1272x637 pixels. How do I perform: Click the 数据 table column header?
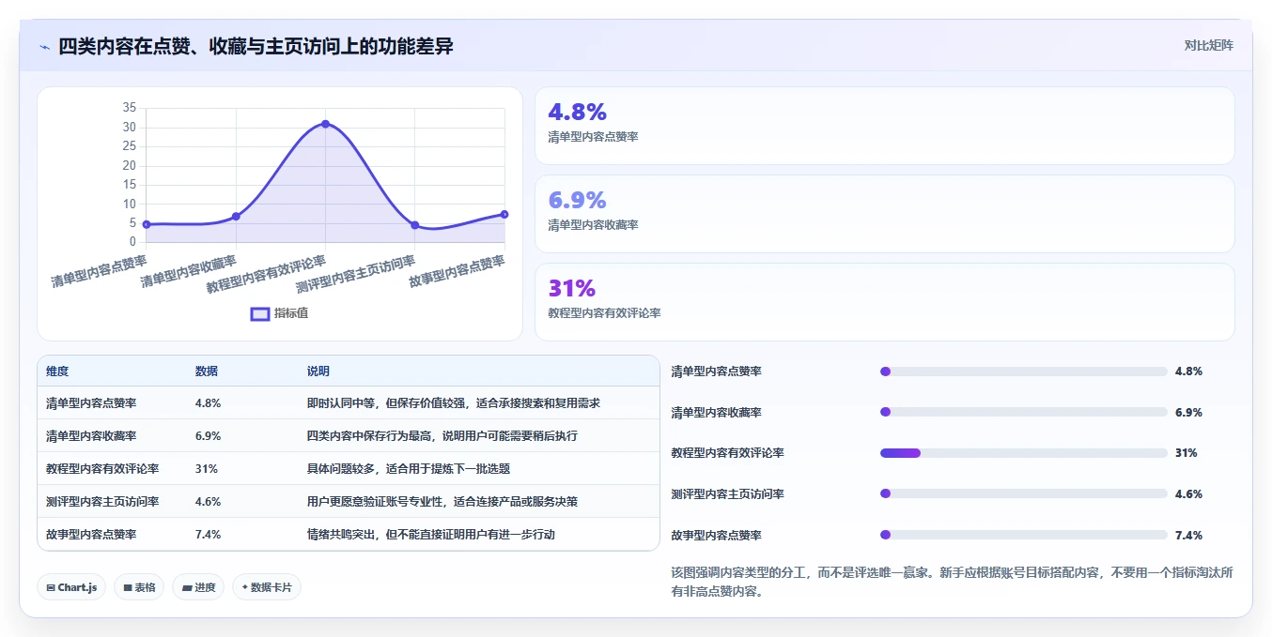(x=207, y=372)
